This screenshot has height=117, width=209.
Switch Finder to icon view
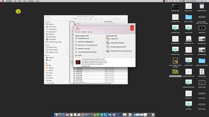coord(72,19)
